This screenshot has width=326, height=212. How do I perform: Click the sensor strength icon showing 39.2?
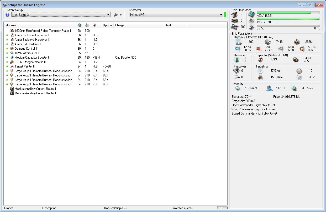coord(299,77)
